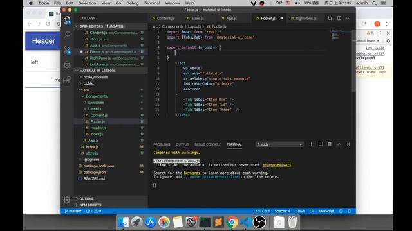Expand the OUTLINE section
412x231 pixels.
click(111, 198)
